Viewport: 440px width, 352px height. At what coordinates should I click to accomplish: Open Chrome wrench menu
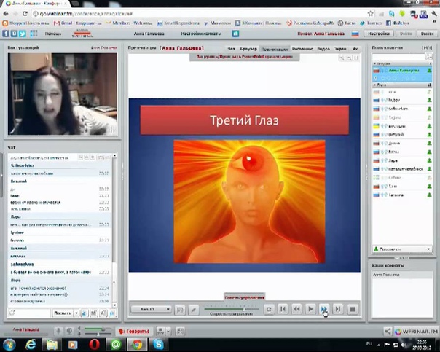click(434, 13)
